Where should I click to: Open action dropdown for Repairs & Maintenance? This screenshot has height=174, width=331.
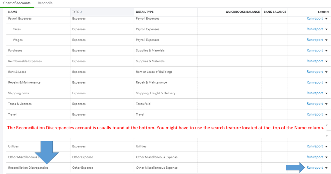pyautogui.click(x=326, y=83)
